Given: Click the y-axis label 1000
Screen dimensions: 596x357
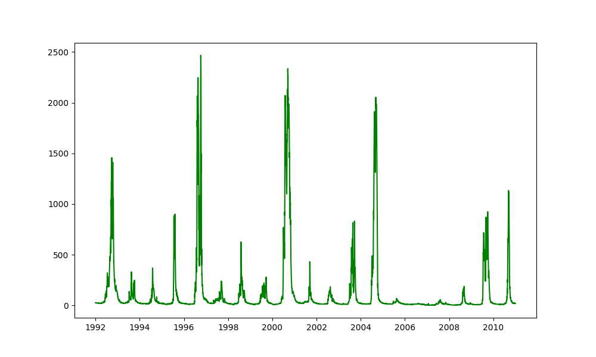Looking at the screenshot, I should pyautogui.click(x=58, y=205).
